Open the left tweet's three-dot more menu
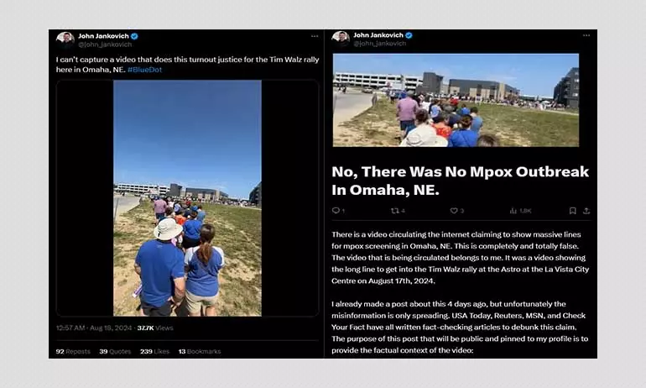Screen dimensions: 646x388 tap(315, 36)
